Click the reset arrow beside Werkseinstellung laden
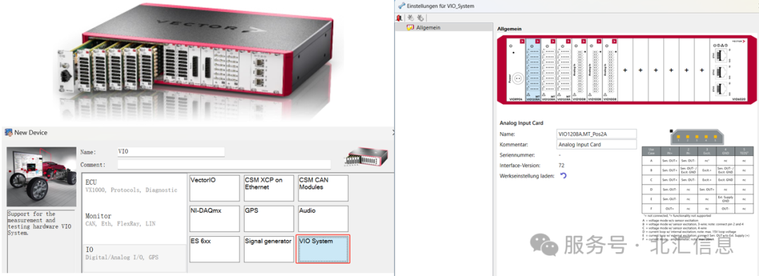 click(x=563, y=176)
